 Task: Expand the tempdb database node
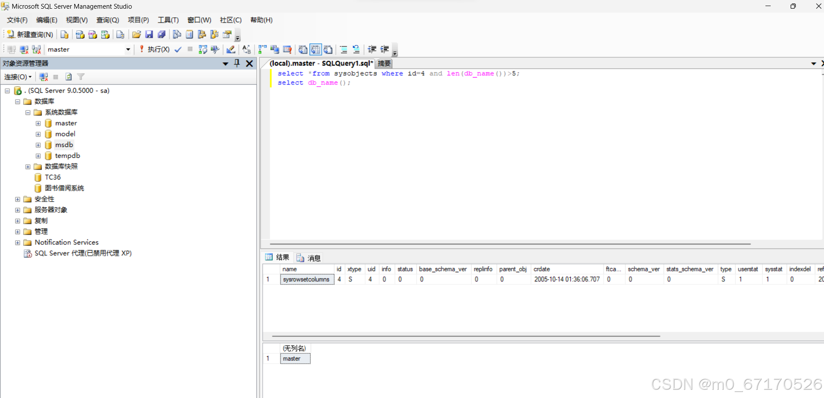tap(38, 156)
